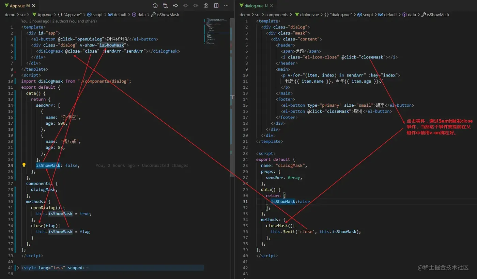
Task: Click the 'demo' breadcrumb in the App.vue pane
Action: click(10, 15)
